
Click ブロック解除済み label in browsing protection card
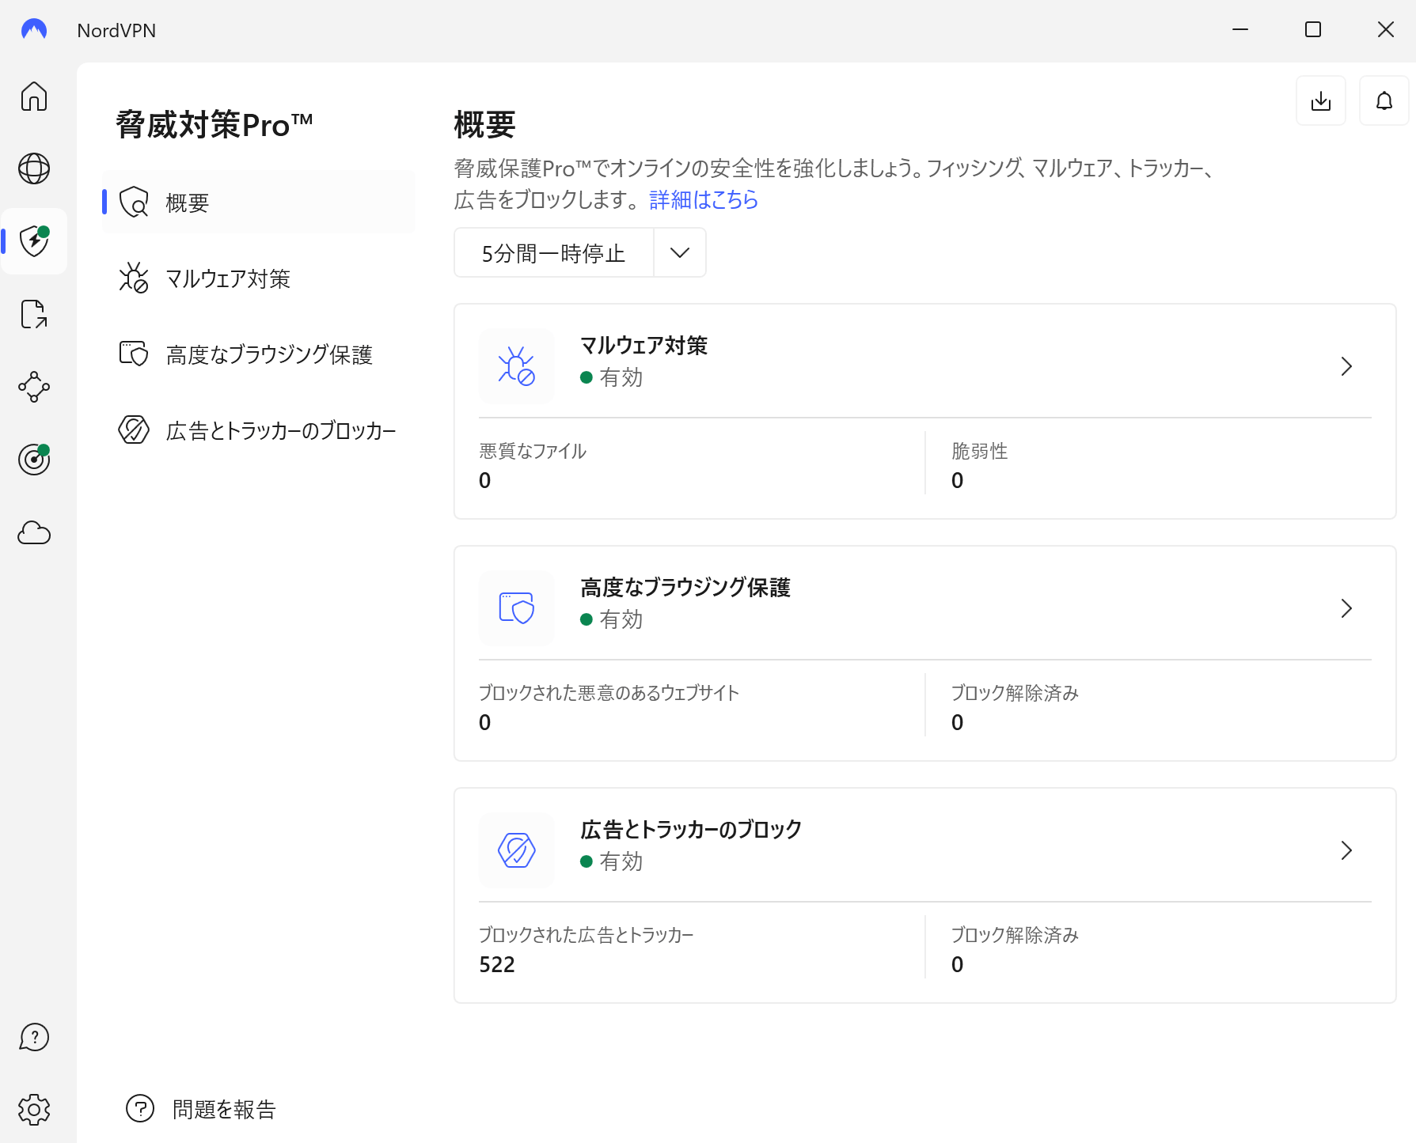coord(1015,693)
